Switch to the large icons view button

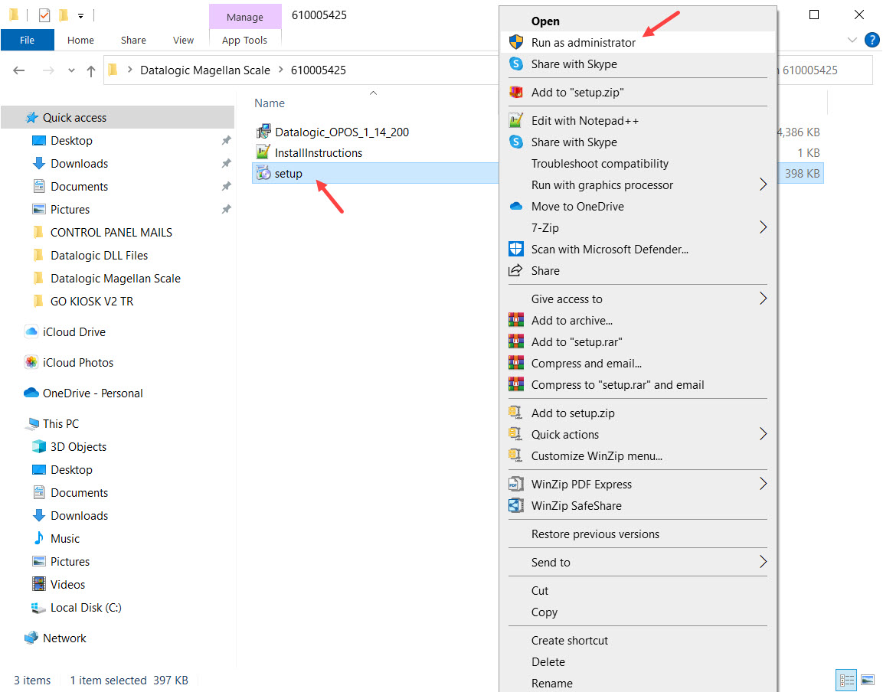pyautogui.click(x=868, y=680)
